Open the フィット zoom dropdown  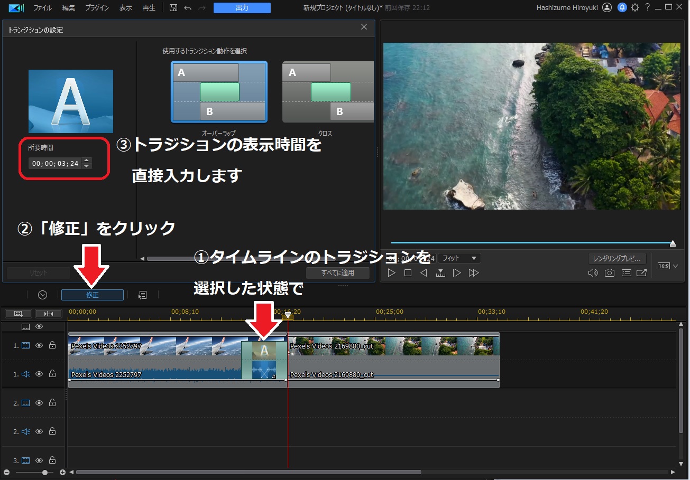click(459, 258)
